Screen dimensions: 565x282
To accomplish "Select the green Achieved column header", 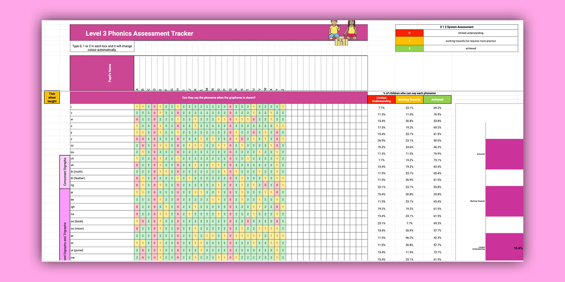I will 437,99.
